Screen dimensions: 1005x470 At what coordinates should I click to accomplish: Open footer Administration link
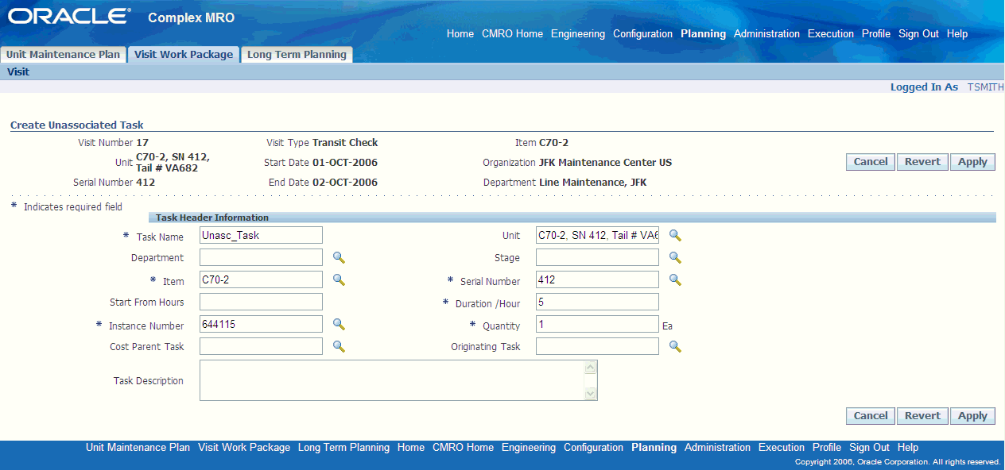coord(717,447)
